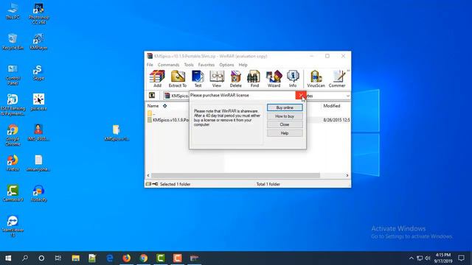Click the status bar key icon
Viewport: 472px width, 265px height.
coord(155,184)
